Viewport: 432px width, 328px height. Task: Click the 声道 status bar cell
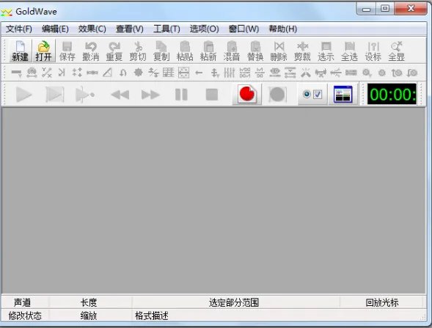(x=25, y=302)
